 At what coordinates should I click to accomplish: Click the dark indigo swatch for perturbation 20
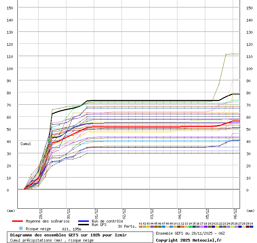click(213, 227)
